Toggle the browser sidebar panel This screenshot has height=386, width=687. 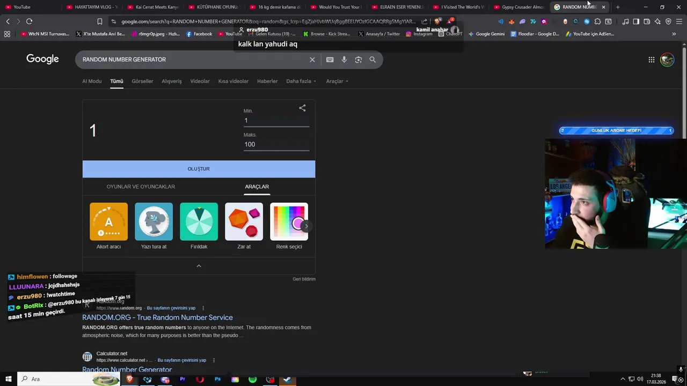636,21
